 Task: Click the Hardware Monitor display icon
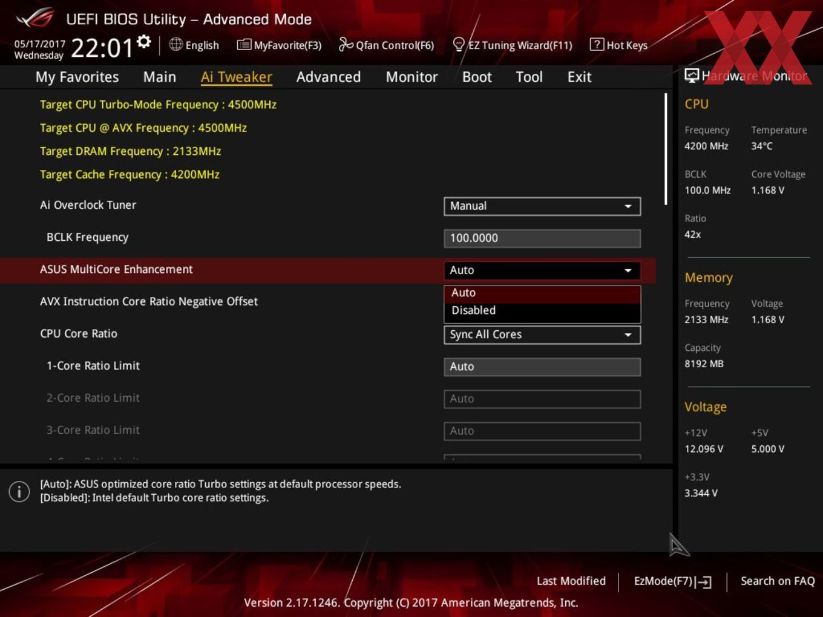coord(691,76)
